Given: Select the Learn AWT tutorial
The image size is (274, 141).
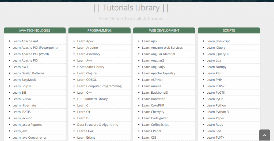Looking at the screenshot, I should pyautogui.click(x=20, y=67).
